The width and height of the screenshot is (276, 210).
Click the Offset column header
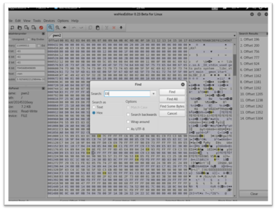pos(53,40)
